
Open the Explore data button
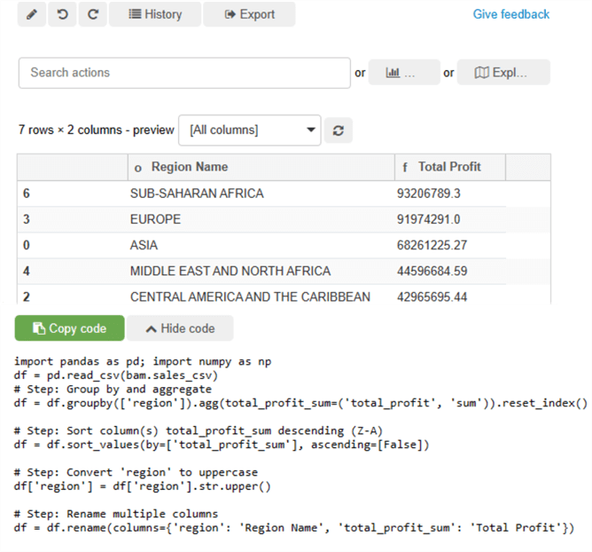(x=502, y=73)
